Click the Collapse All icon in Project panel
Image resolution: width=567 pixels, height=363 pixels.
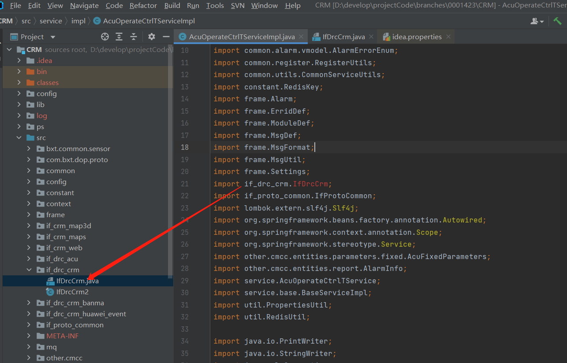pyautogui.click(x=134, y=37)
